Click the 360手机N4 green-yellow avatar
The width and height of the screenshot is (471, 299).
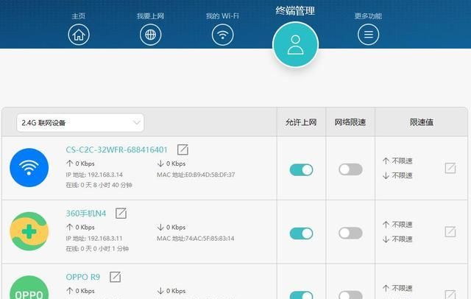tap(29, 231)
